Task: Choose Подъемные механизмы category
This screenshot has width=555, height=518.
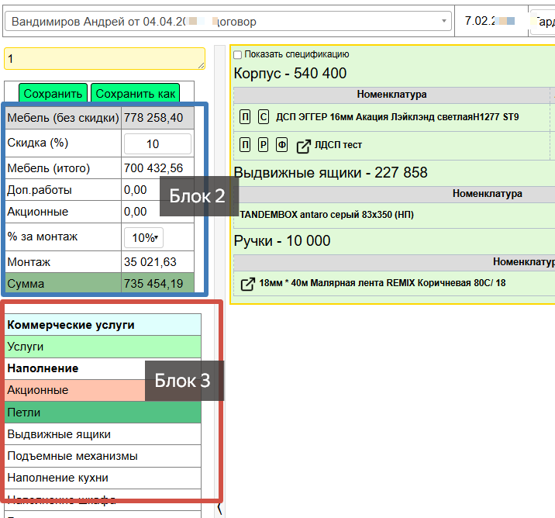Action: coord(102,456)
